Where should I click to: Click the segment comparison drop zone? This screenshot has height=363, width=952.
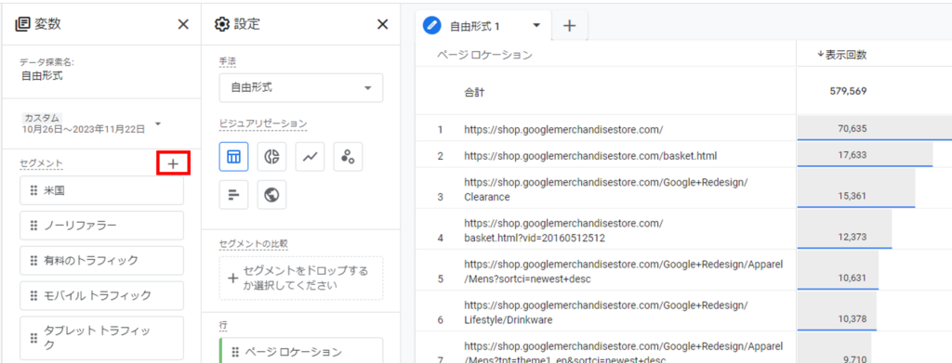click(301, 278)
